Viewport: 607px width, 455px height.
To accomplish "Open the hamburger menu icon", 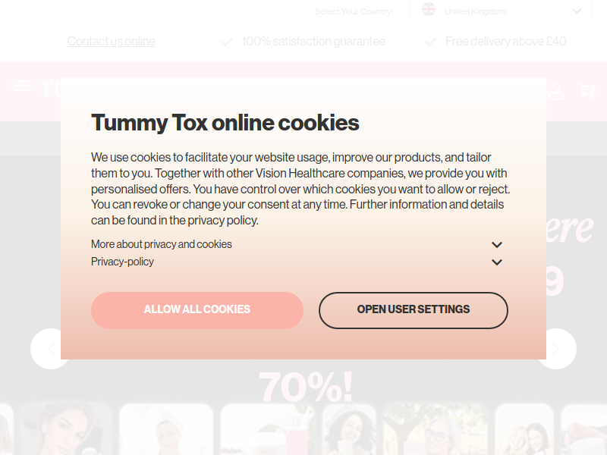I will [23, 86].
